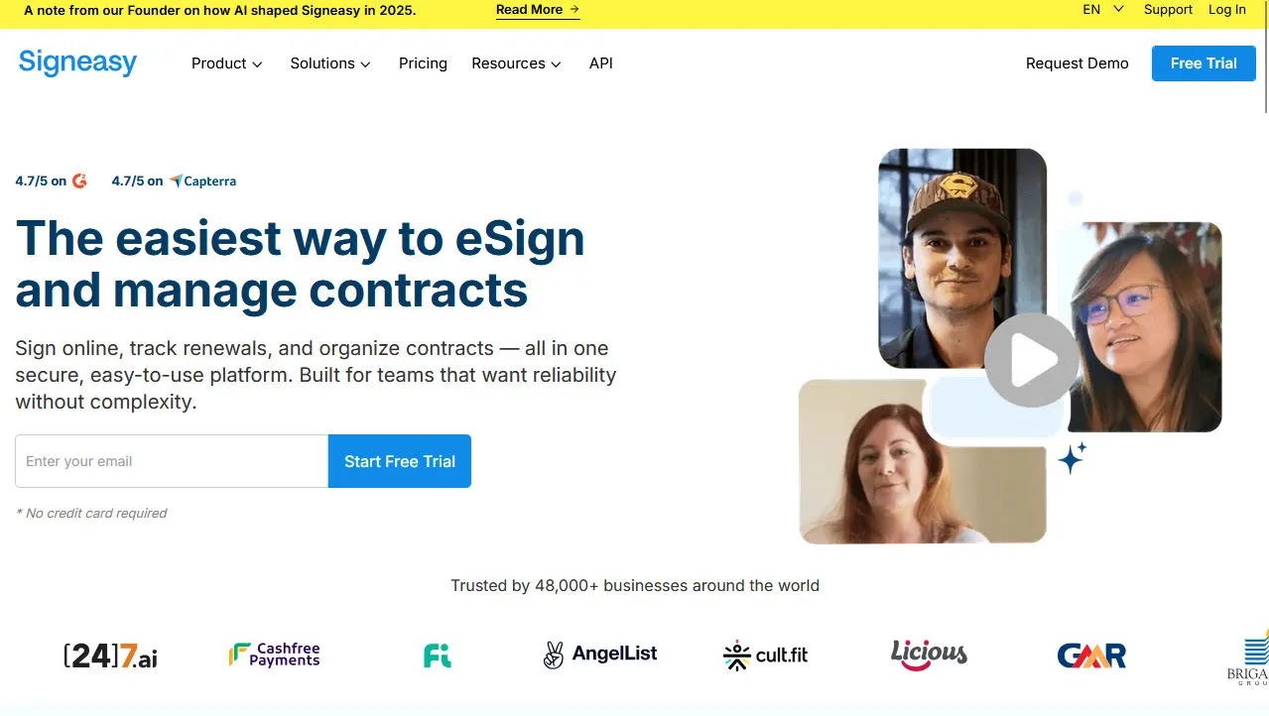Open the G2 rating logo
The height and width of the screenshot is (716, 1269).
(79, 180)
